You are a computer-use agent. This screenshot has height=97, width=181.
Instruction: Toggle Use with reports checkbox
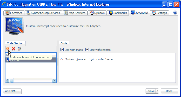click(x=87, y=50)
